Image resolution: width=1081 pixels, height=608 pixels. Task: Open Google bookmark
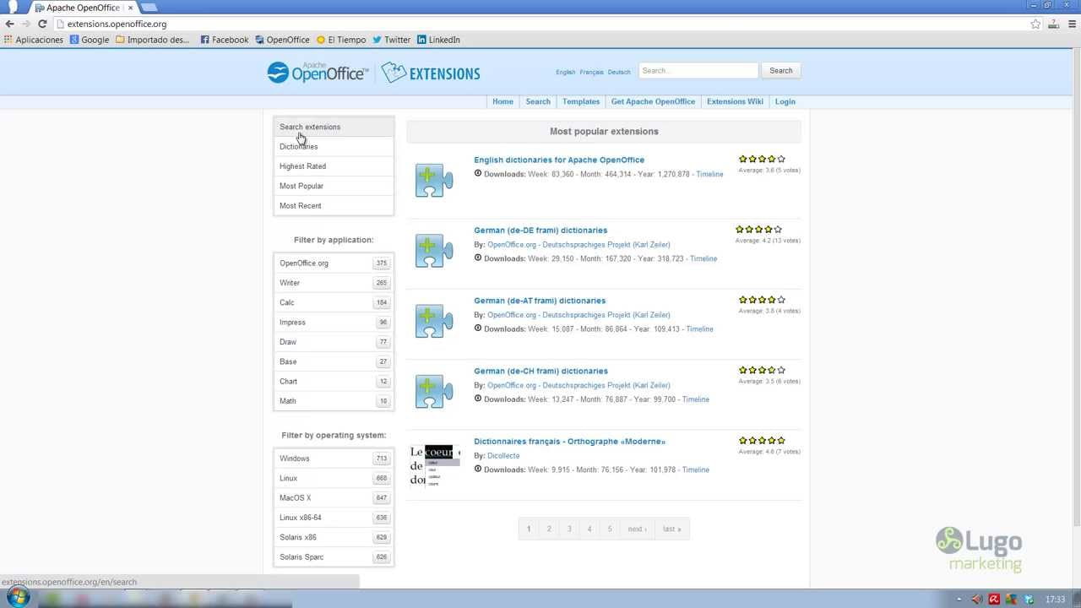[x=90, y=40]
